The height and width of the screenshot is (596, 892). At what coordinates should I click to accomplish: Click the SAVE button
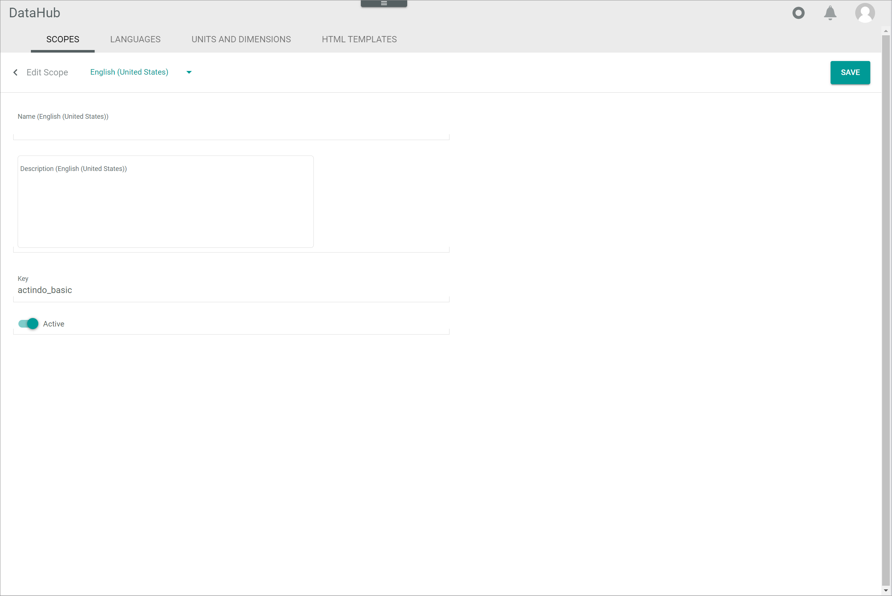pos(850,72)
